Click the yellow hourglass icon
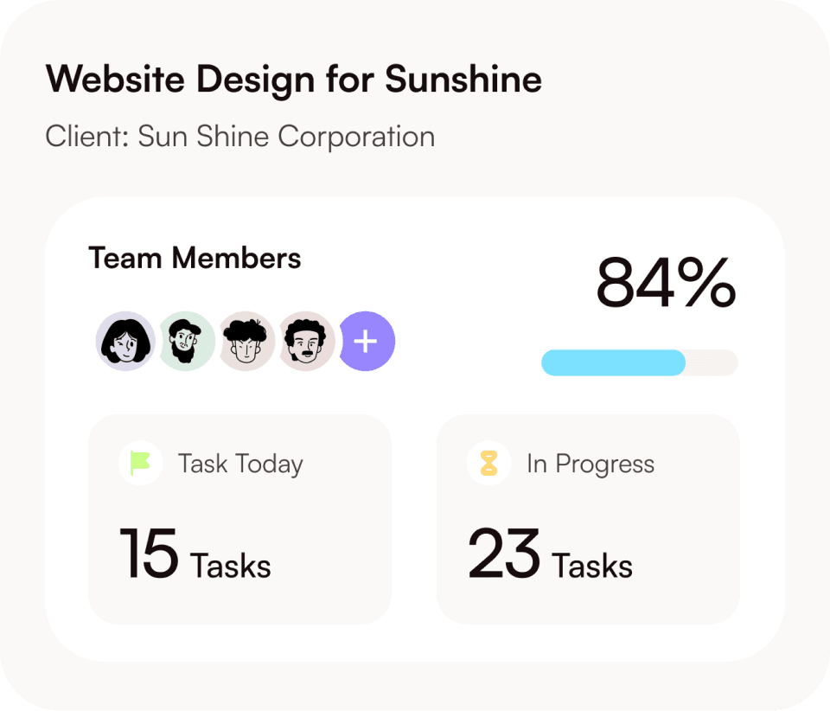 [489, 463]
